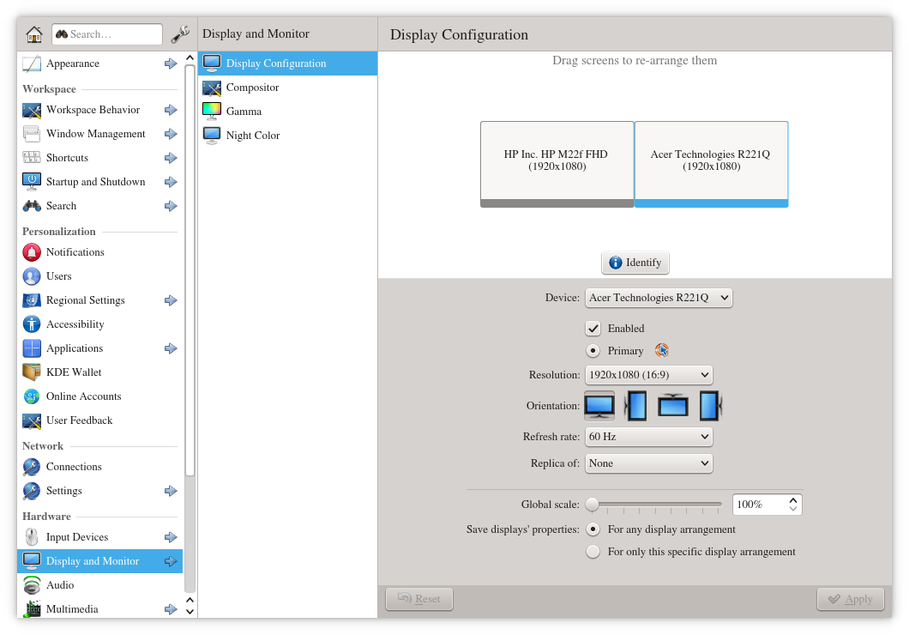Click the Startup and Shutdown icon

pyautogui.click(x=32, y=182)
